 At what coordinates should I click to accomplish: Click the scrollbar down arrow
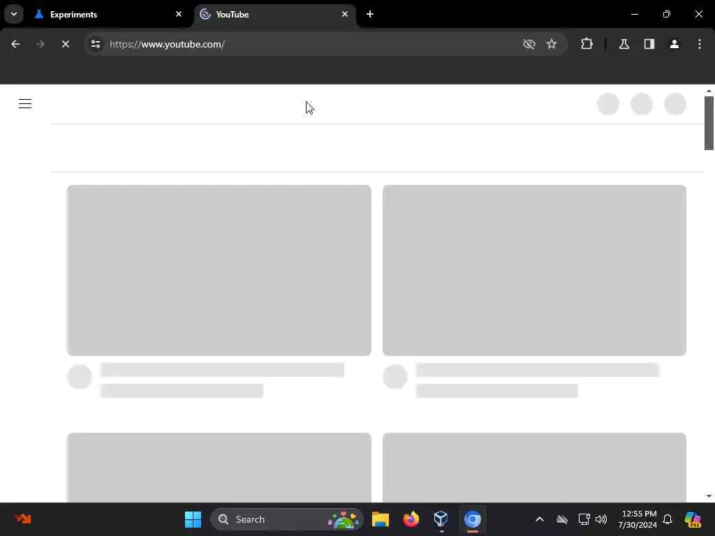point(709,496)
